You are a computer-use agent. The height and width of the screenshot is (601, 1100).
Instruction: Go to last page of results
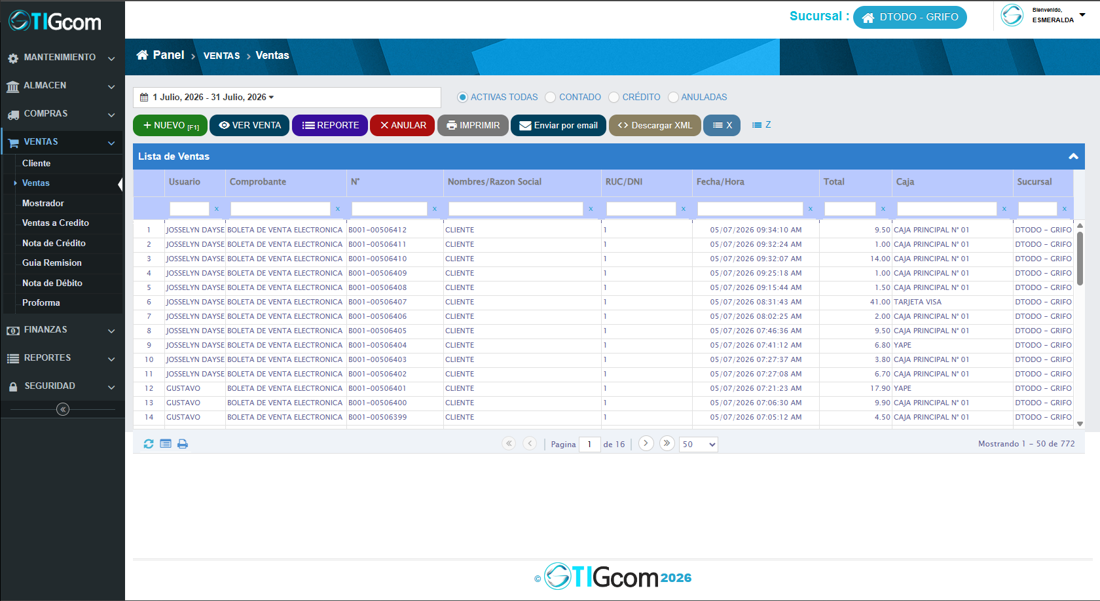[x=667, y=443]
